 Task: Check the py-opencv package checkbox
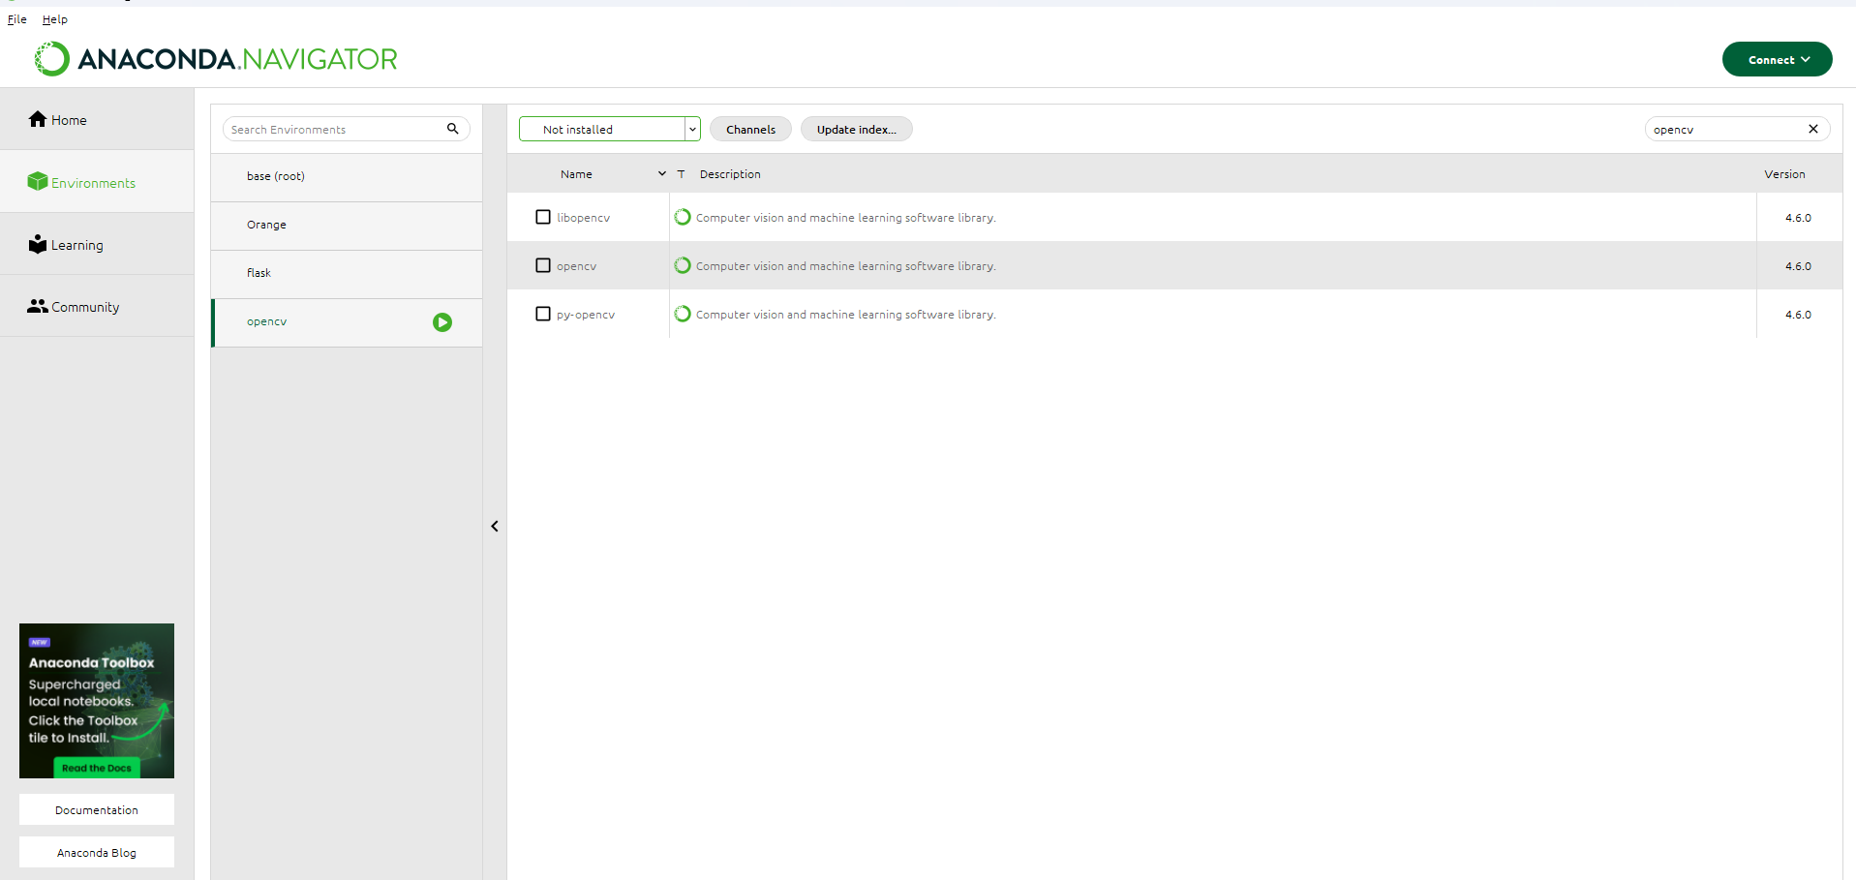pos(543,314)
